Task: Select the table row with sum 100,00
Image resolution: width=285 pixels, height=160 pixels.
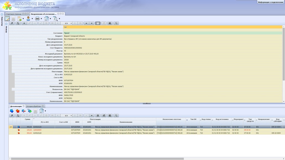Action: (146, 130)
